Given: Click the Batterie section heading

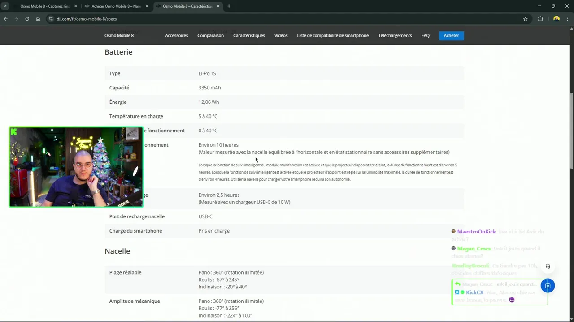Looking at the screenshot, I should coord(118,52).
